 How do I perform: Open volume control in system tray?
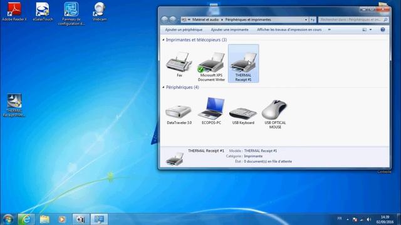coord(369,219)
